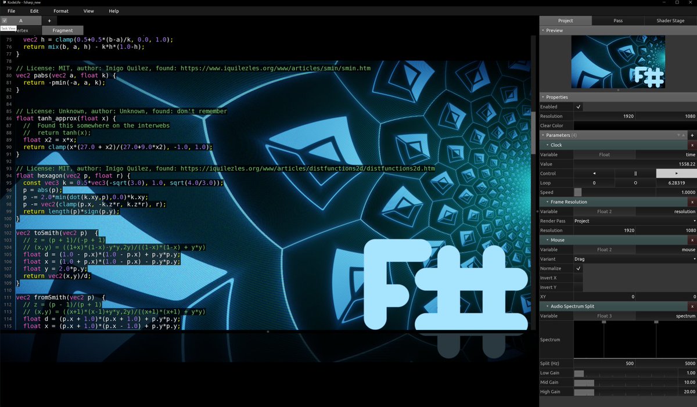Click the Split Hz 500 field
Screen dimensions: 697x407
tap(604, 363)
